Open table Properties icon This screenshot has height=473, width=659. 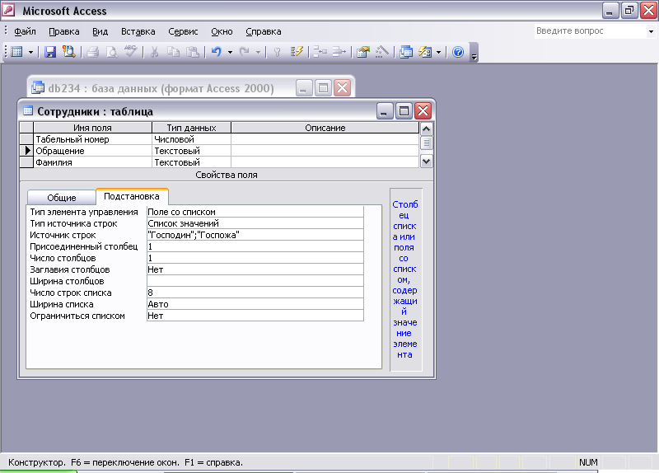362,52
